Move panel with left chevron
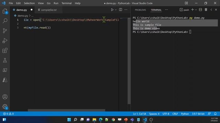The height and width of the screenshot is (123, 220). pos(211,10)
